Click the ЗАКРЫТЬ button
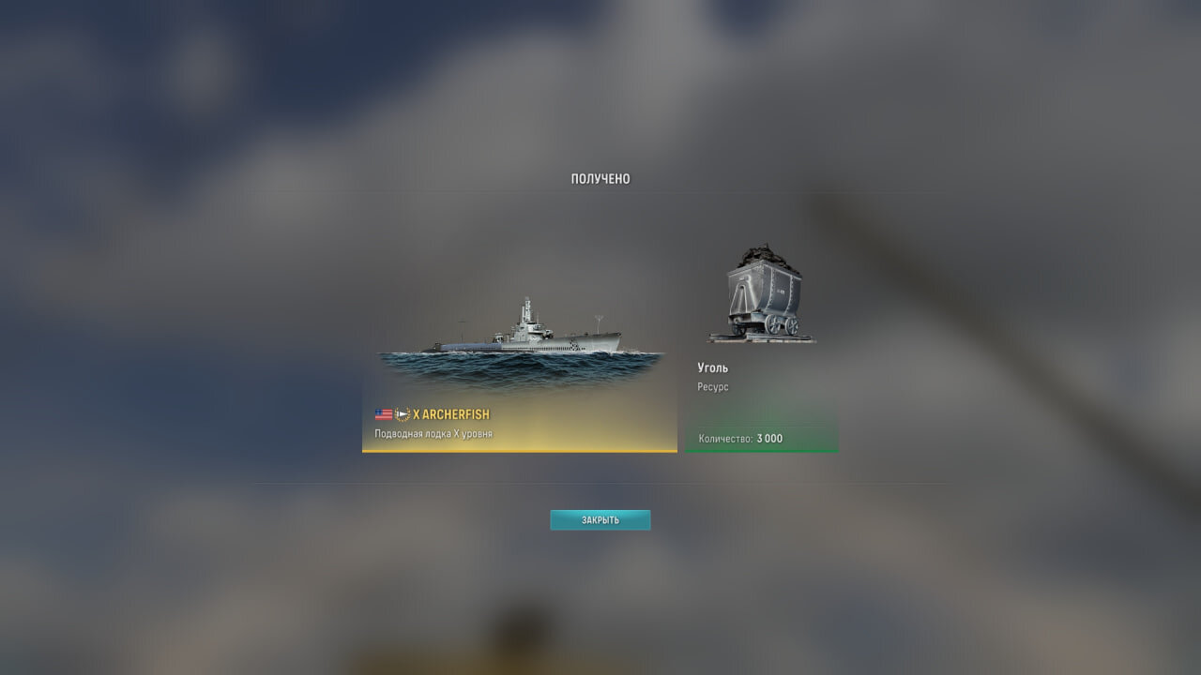 point(600,520)
